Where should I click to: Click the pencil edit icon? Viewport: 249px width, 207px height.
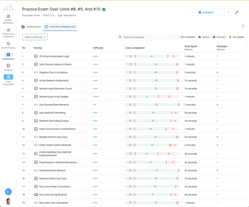[x=237, y=12]
